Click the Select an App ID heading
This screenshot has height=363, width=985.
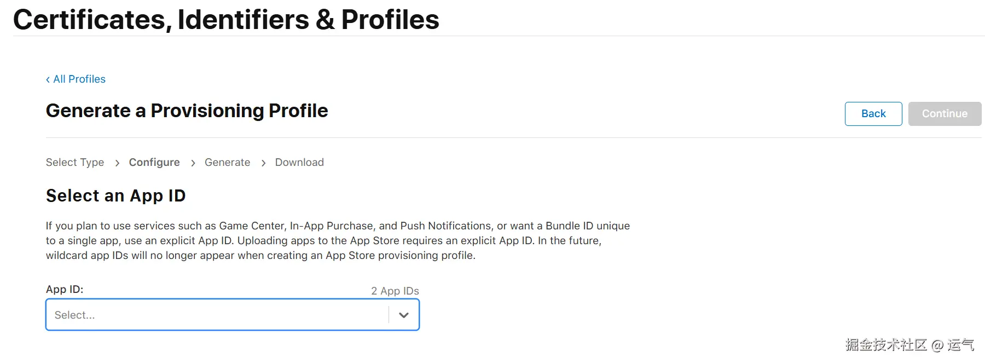116,196
